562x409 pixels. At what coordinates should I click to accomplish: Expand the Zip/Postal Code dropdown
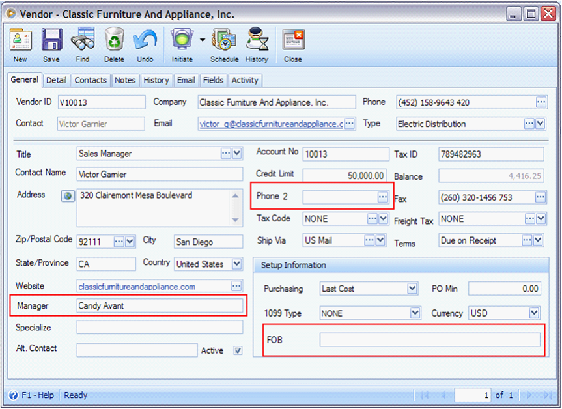click(130, 242)
